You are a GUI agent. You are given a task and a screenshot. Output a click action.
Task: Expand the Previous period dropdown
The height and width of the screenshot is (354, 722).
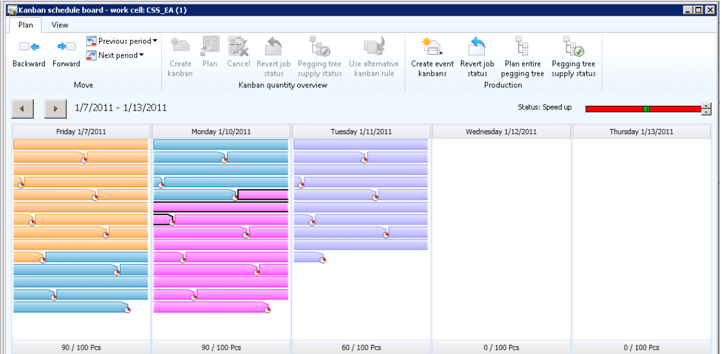pyautogui.click(x=155, y=41)
